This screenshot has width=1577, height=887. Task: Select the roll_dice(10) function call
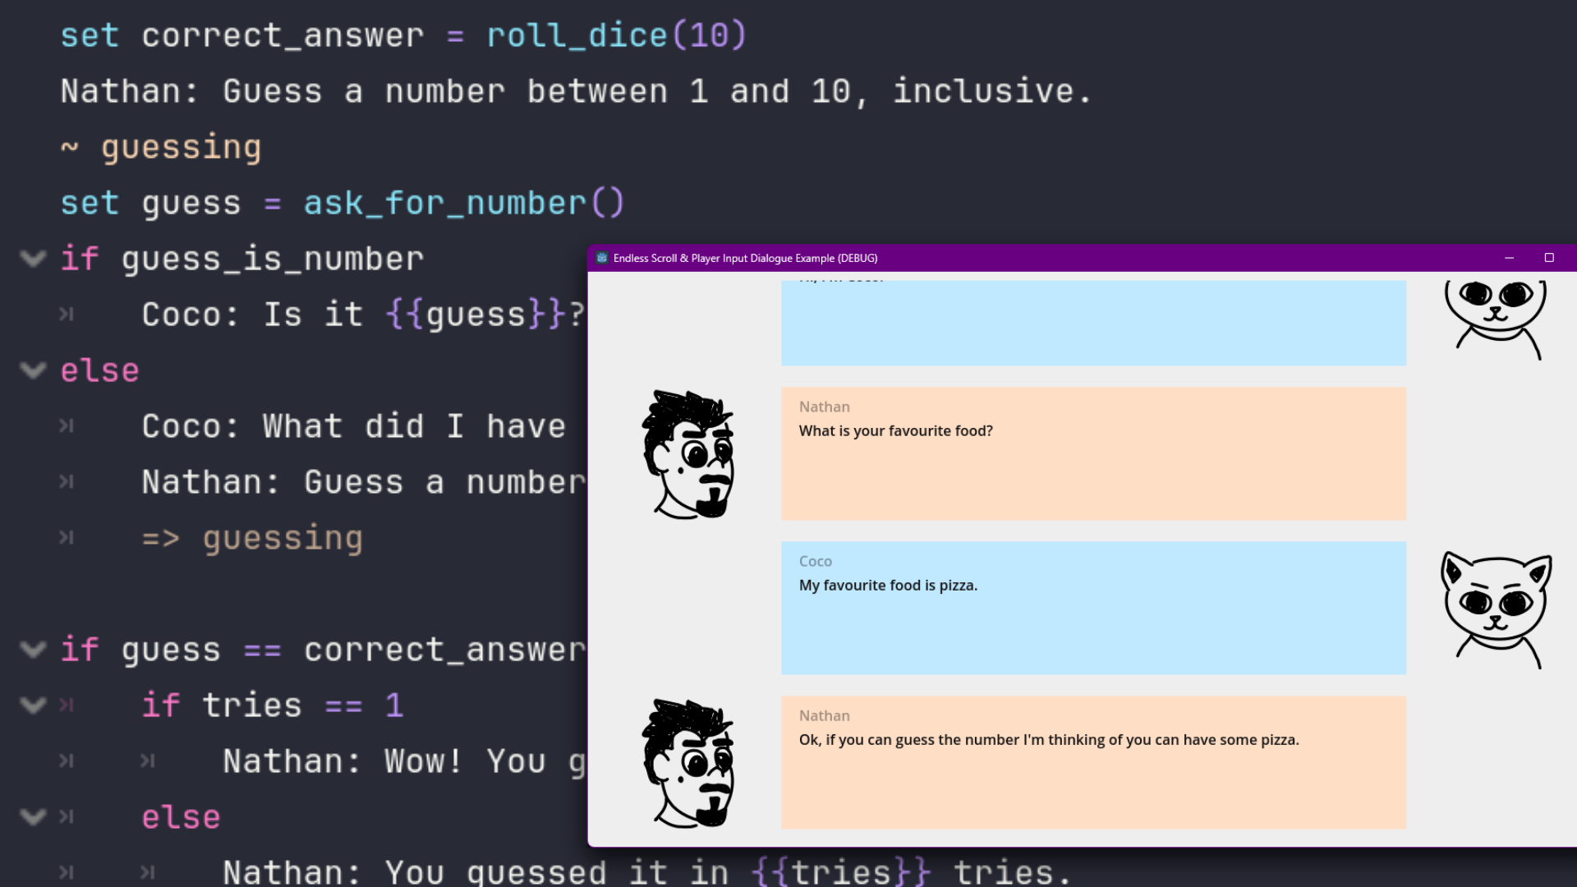[618, 34]
